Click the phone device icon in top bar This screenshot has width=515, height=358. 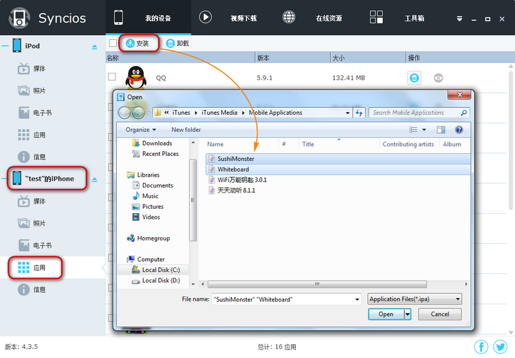(x=118, y=17)
